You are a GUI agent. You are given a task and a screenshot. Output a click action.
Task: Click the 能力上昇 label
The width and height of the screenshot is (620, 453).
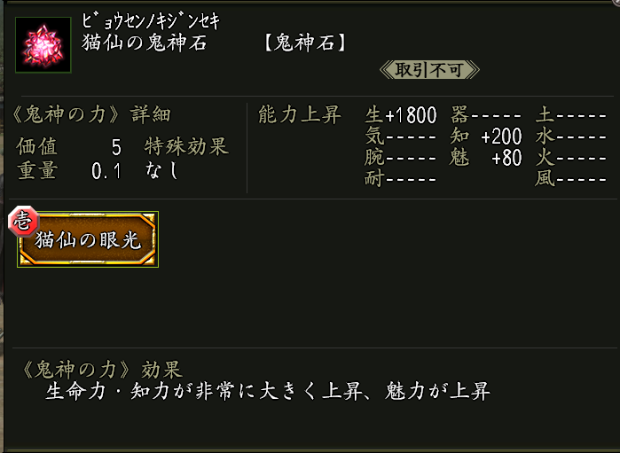[x=299, y=115]
